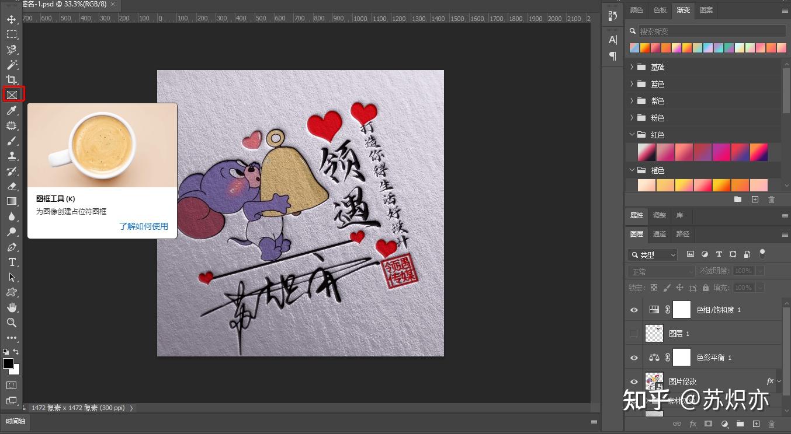Select the Pen tool
Screen dimensions: 791x434
(x=12, y=247)
